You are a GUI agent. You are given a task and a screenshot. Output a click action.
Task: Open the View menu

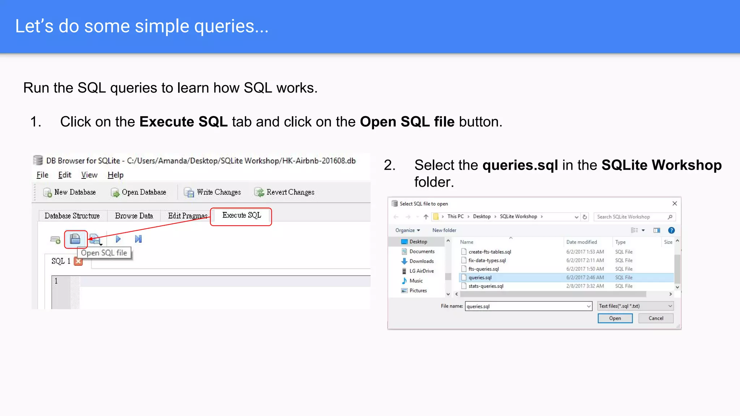pos(89,175)
